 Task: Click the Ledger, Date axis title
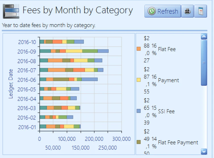coord(11,84)
